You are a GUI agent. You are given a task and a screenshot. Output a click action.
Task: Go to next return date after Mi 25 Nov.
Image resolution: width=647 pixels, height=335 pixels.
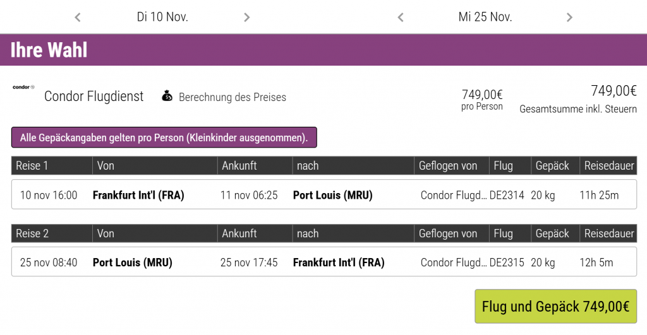(569, 18)
